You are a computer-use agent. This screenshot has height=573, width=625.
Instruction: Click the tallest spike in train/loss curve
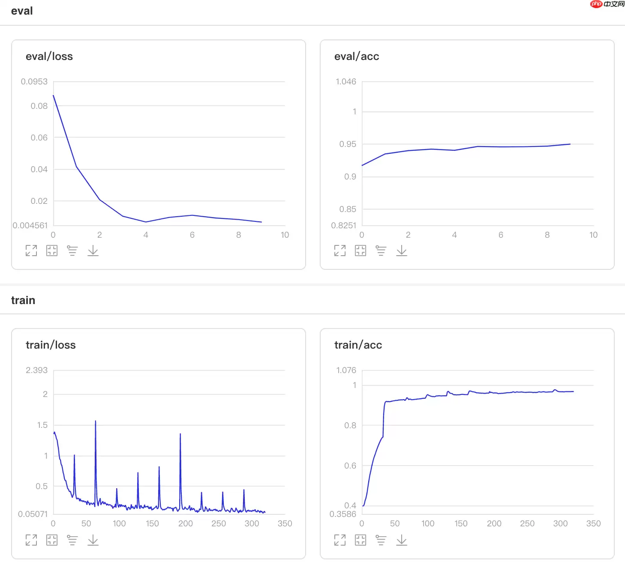(x=95, y=422)
